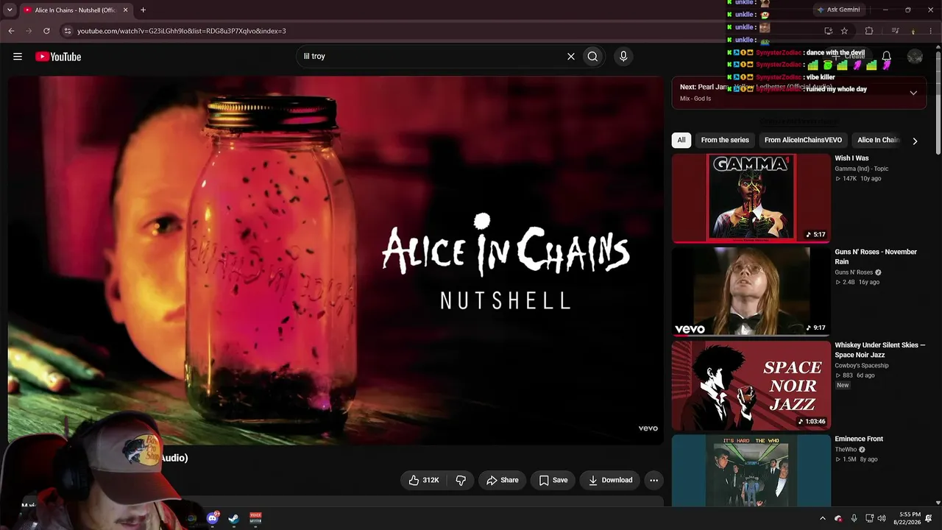Install app icon in address bar
The height and width of the screenshot is (530, 942).
pyautogui.click(x=829, y=31)
